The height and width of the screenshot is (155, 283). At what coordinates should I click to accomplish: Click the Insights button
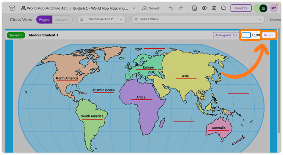[241, 8]
